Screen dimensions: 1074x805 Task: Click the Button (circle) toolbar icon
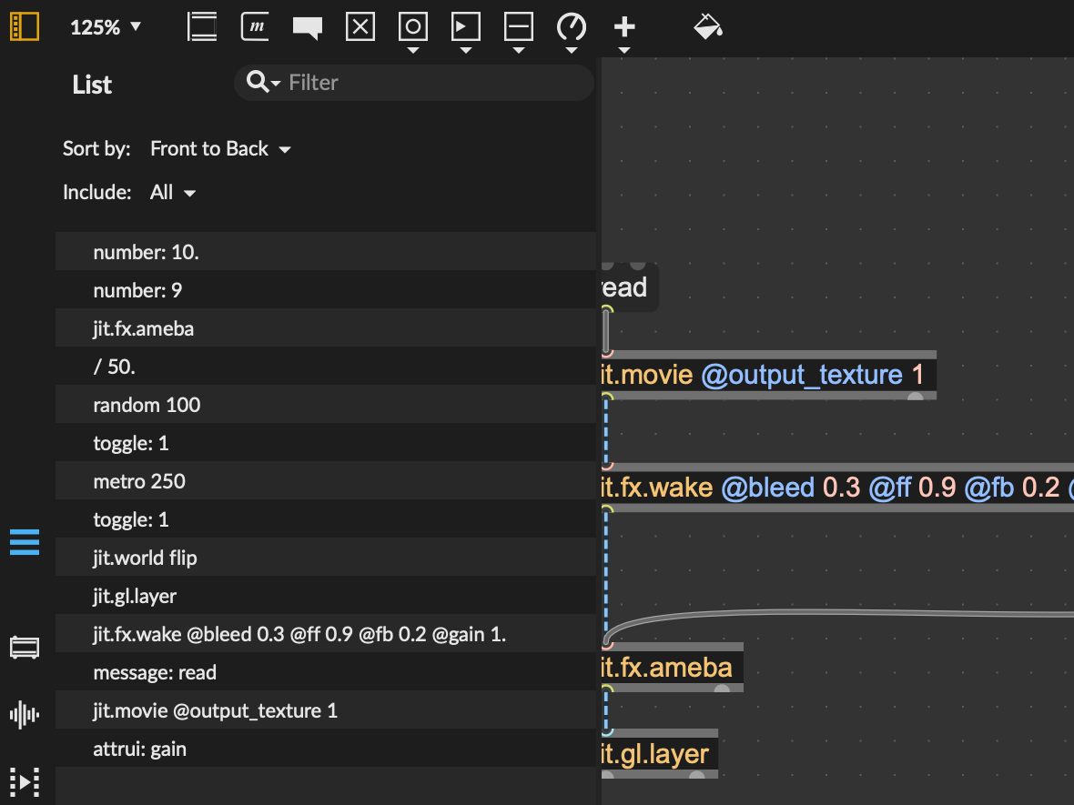(x=413, y=26)
